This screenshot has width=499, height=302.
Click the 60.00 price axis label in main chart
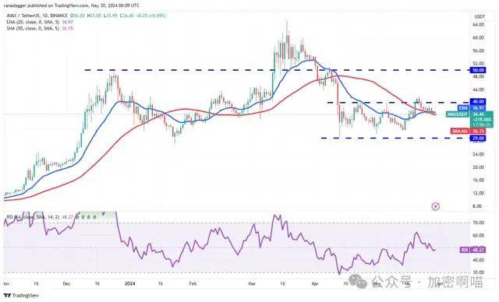(x=478, y=37)
